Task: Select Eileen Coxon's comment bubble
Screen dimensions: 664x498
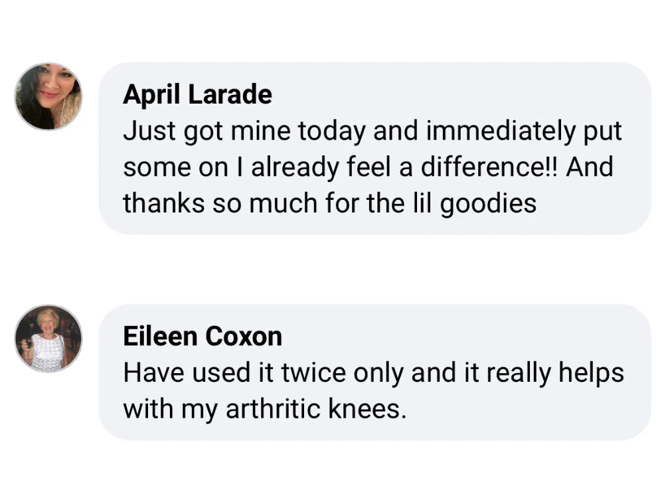Action: 374,372
